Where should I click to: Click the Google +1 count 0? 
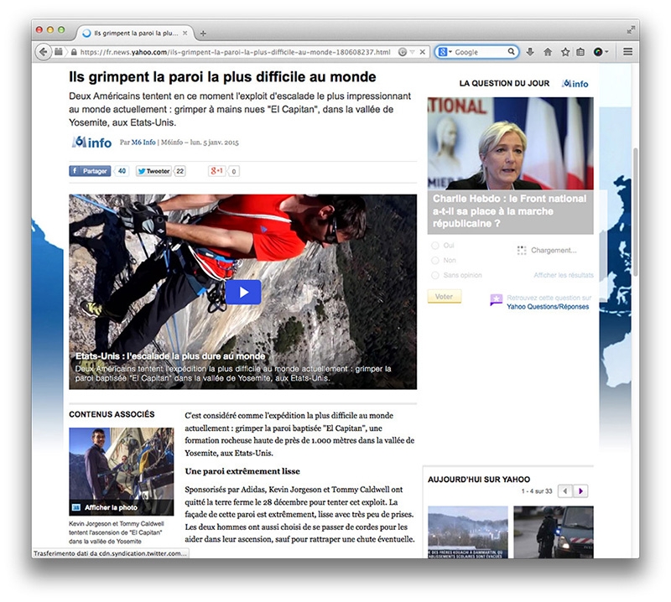[x=233, y=172]
